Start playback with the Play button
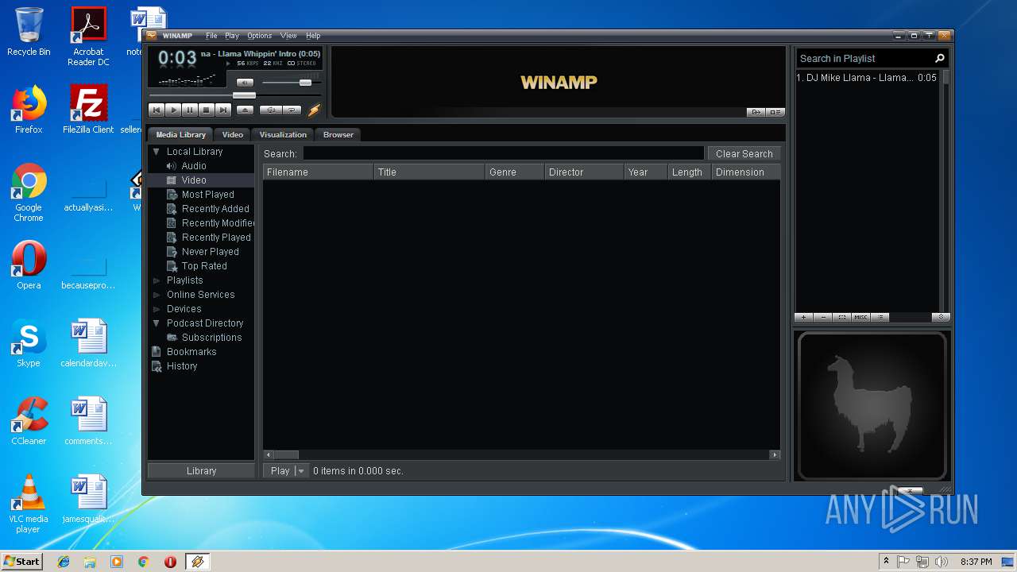This screenshot has height=572, width=1017. pos(173,110)
